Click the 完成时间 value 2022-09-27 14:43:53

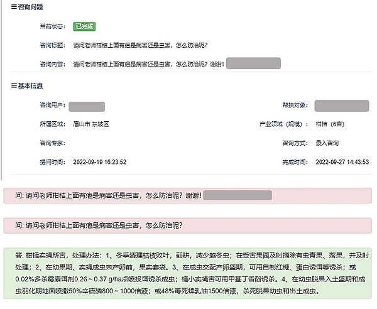tap(342, 162)
